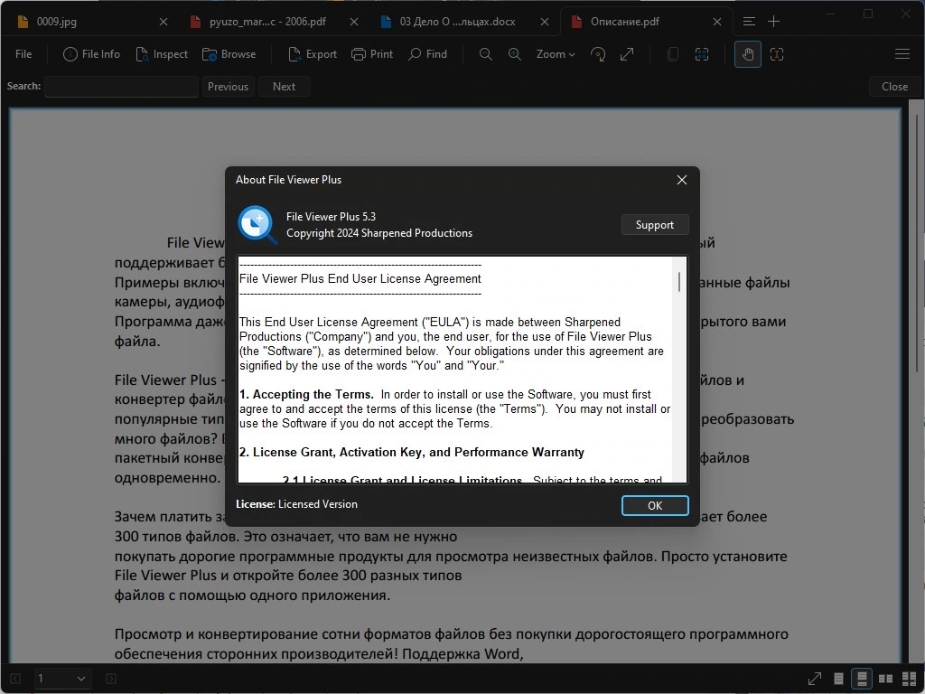Select the hand pan tool
This screenshot has height=694, width=925.
pyautogui.click(x=747, y=54)
